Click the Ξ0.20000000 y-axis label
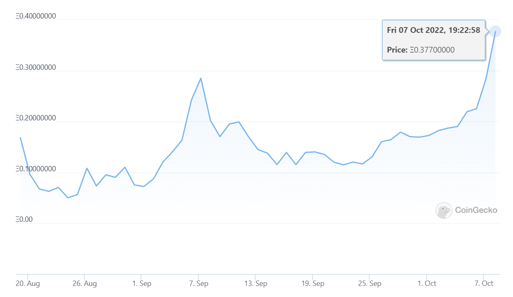The height and width of the screenshot is (297, 513). [x=36, y=118]
